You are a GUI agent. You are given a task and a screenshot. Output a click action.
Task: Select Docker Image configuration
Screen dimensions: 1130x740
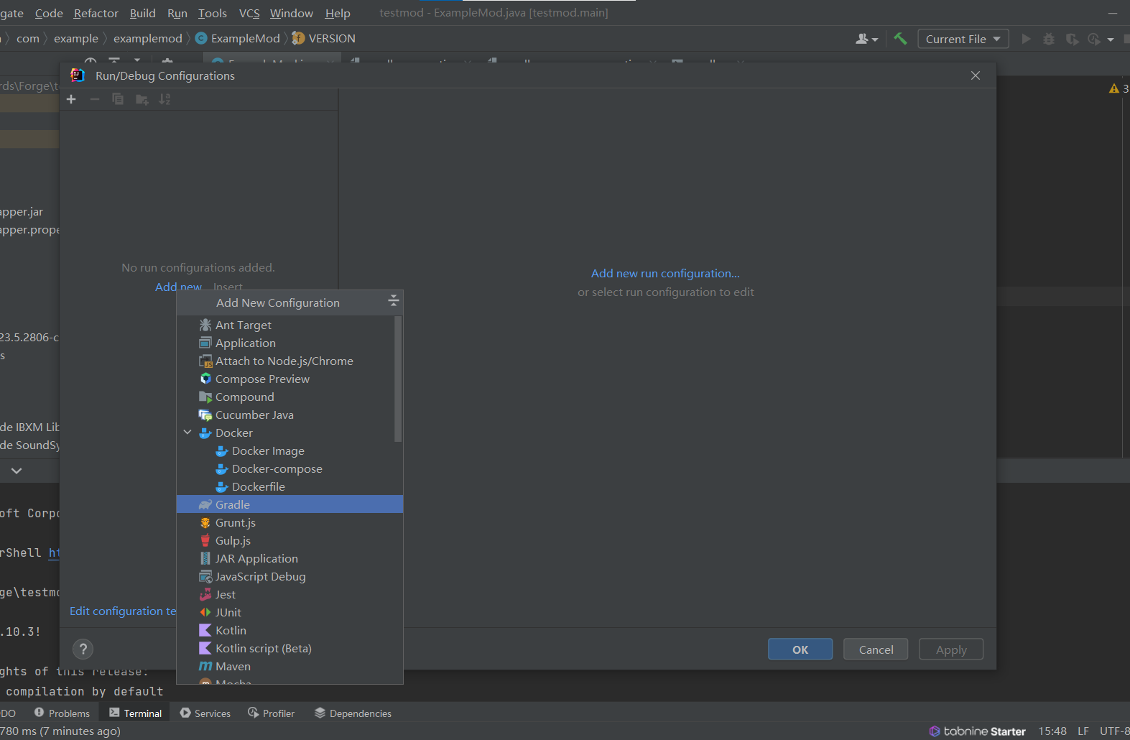tap(290, 450)
